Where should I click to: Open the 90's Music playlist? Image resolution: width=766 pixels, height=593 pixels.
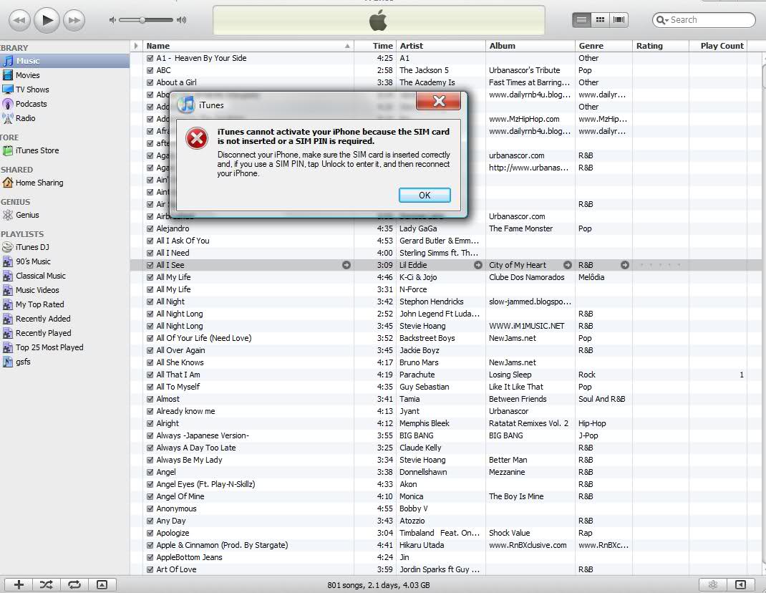coord(64,261)
